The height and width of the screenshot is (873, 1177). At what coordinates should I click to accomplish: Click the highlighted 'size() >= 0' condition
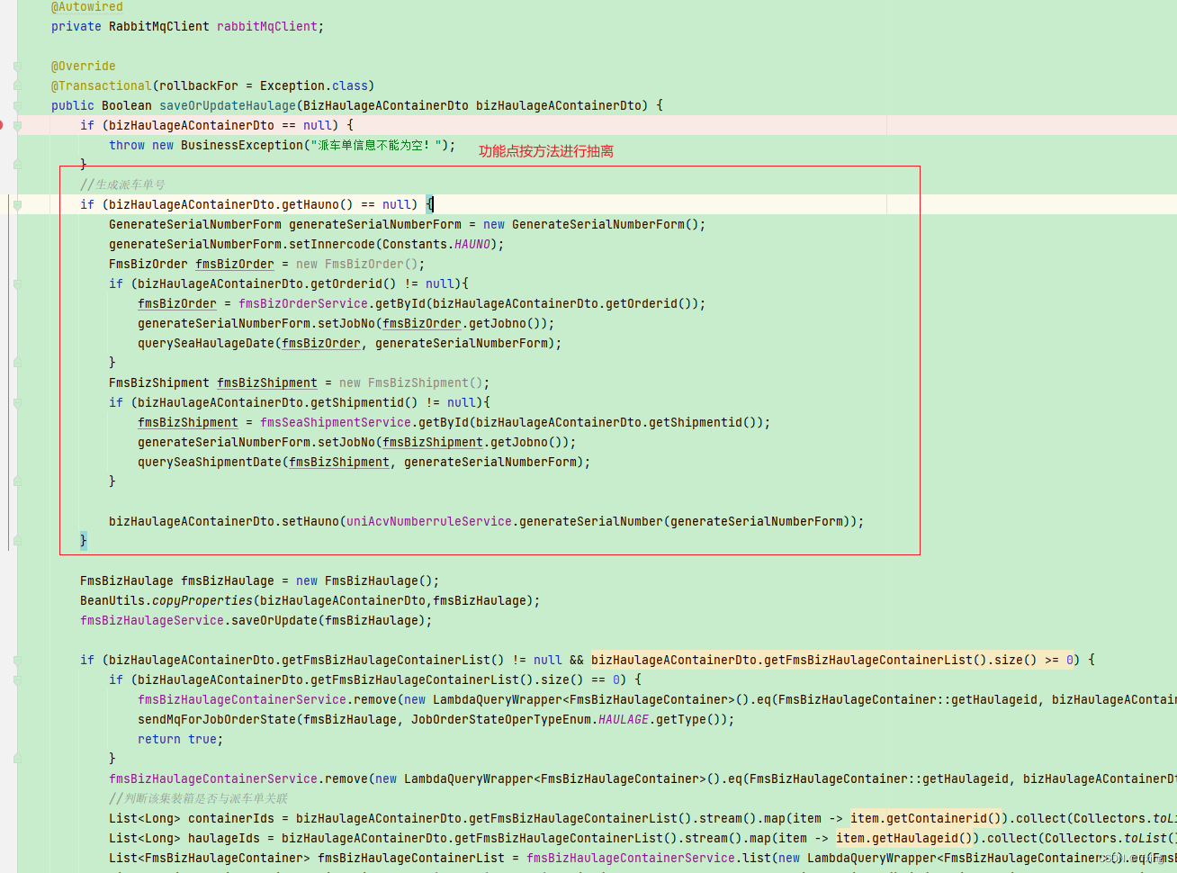coord(832,660)
